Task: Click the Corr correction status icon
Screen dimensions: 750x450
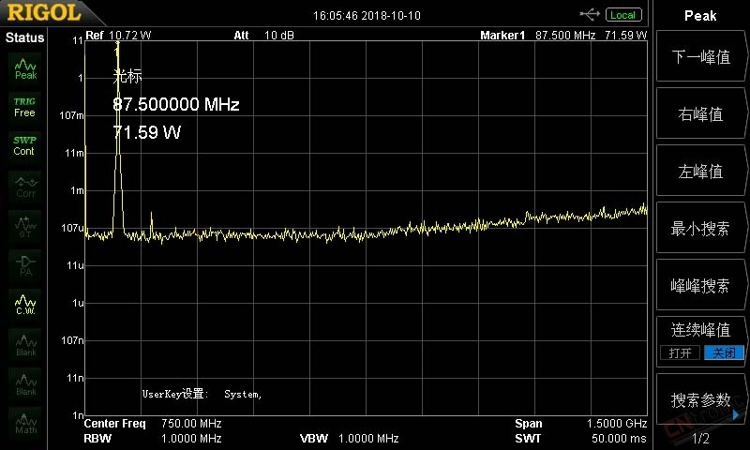Action: click(25, 187)
